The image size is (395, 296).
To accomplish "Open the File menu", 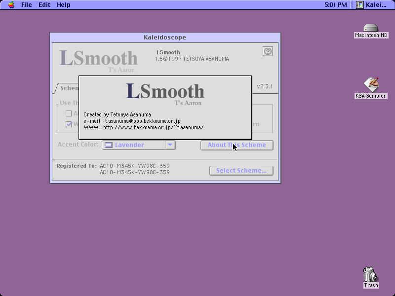I will [x=27, y=5].
